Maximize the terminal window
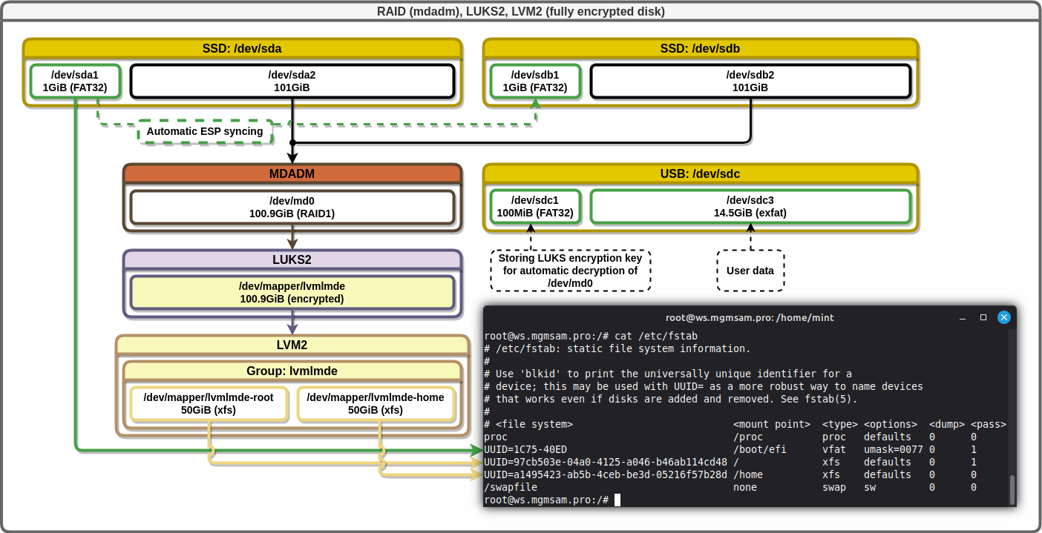The width and height of the screenshot is (1042, 533). (x=983, y=317)
